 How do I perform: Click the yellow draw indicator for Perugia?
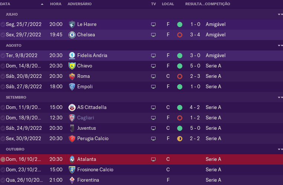pos(180,139)
